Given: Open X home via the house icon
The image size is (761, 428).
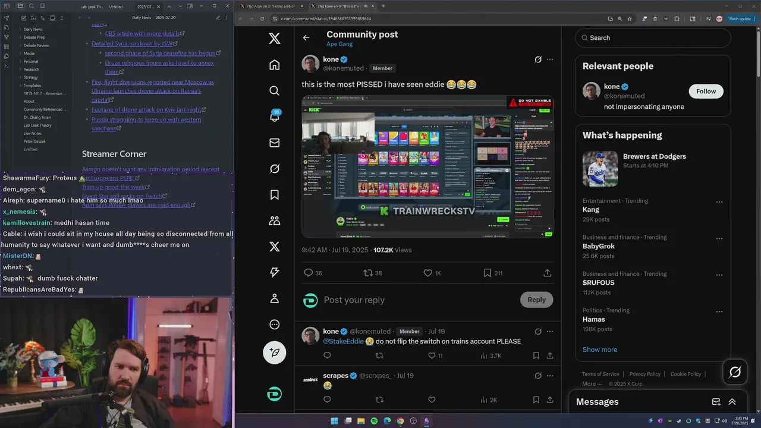Looking at the screenshot, I should click(274, 65).
